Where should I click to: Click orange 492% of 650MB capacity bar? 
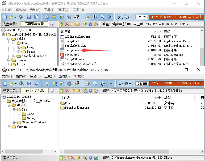[x=176, y=17]
